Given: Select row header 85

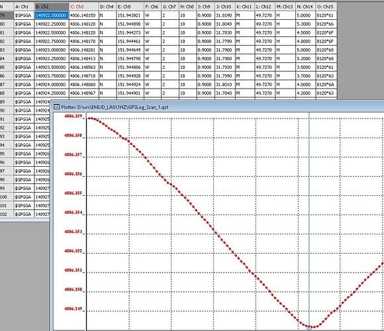Looking at the screenshot, I should [x=7, y=67].
